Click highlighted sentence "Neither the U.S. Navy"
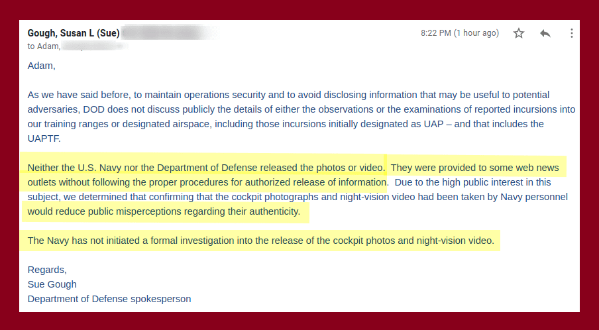Image resolution: width=599 pixels, height=330 pixels. [206, 168]
